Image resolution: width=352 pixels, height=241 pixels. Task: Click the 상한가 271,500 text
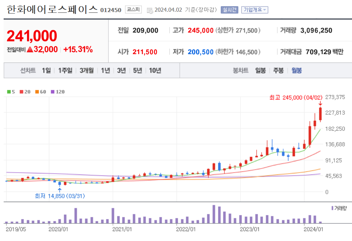tap(238, 30)
